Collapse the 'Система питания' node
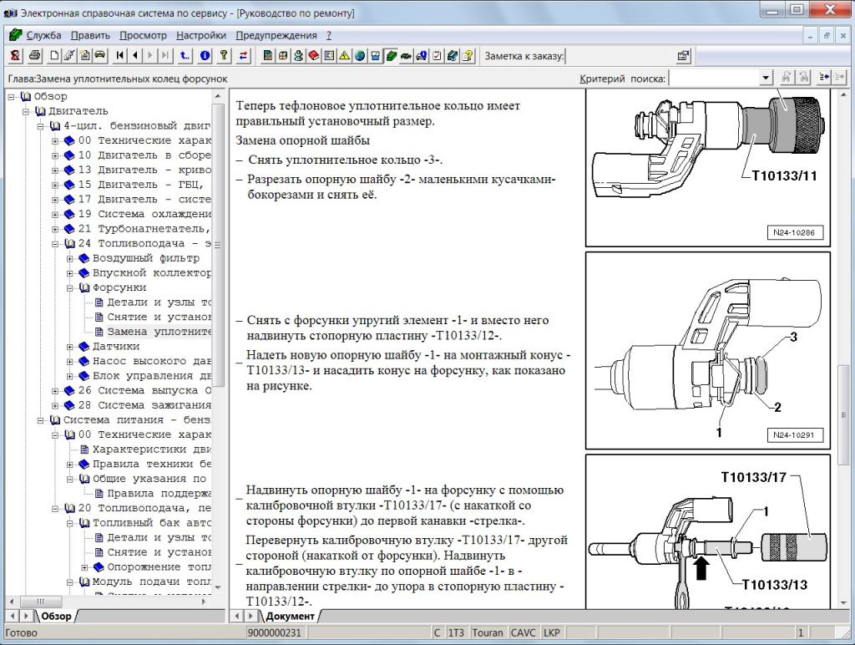This screenshot has width=855, height=645. pos(40,421)
